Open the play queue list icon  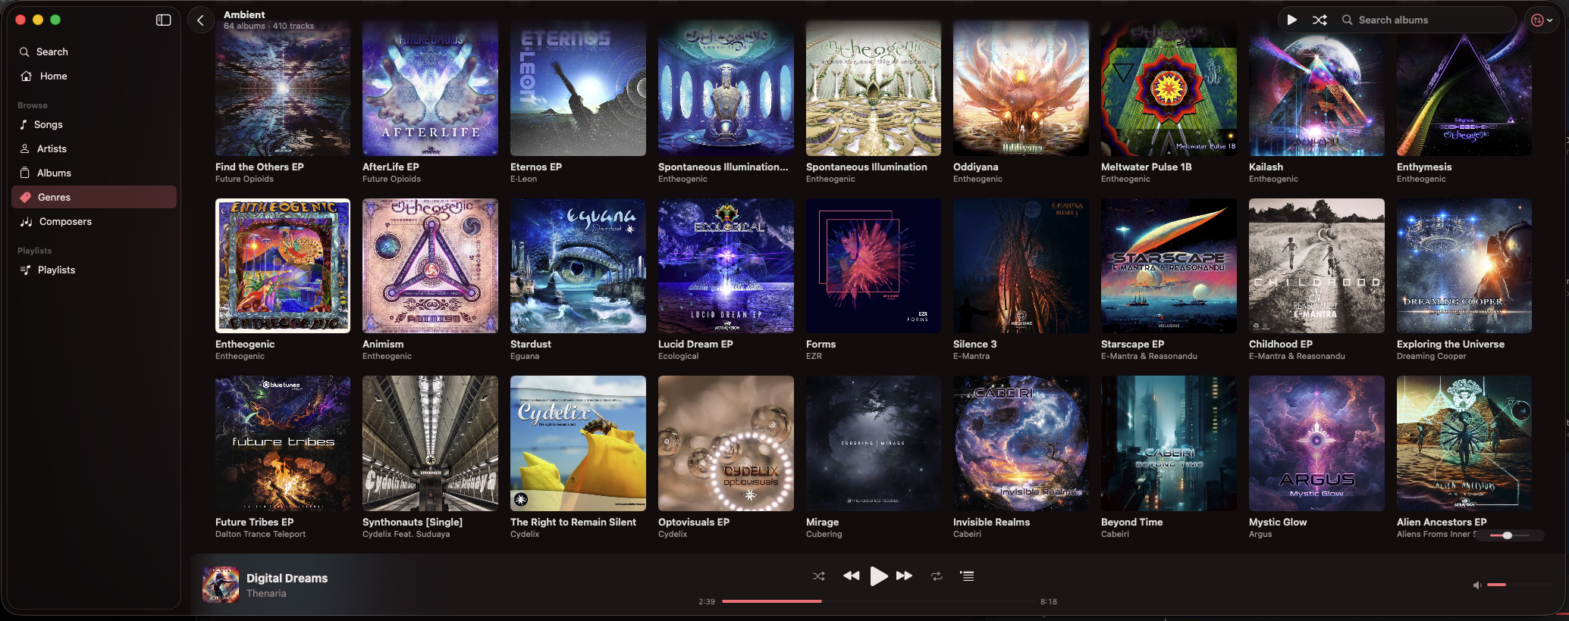(x=967, y=576)
